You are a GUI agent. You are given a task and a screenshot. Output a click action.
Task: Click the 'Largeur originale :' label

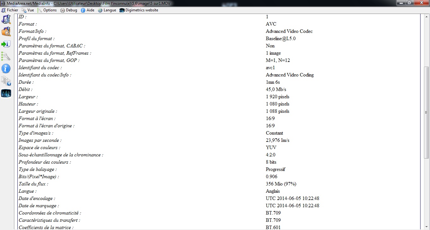click(38, 111)
